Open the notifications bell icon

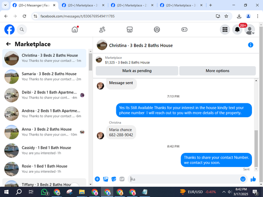click(x=237, y=29)
